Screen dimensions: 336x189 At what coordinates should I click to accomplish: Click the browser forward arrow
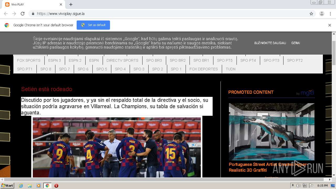pyautogui.click(x=14, y=14)
